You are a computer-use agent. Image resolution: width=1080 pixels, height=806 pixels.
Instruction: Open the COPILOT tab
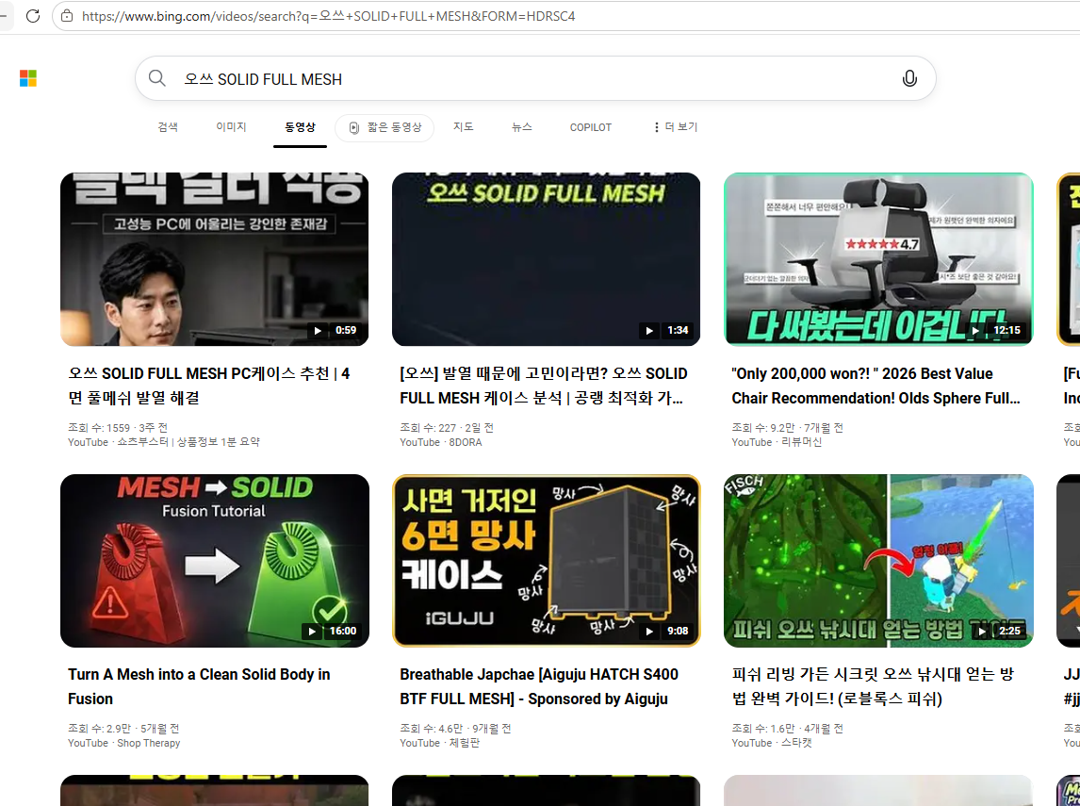(590, 127)
